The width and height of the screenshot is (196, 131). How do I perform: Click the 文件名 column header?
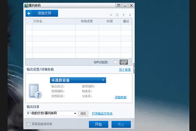tap(54, 21)
